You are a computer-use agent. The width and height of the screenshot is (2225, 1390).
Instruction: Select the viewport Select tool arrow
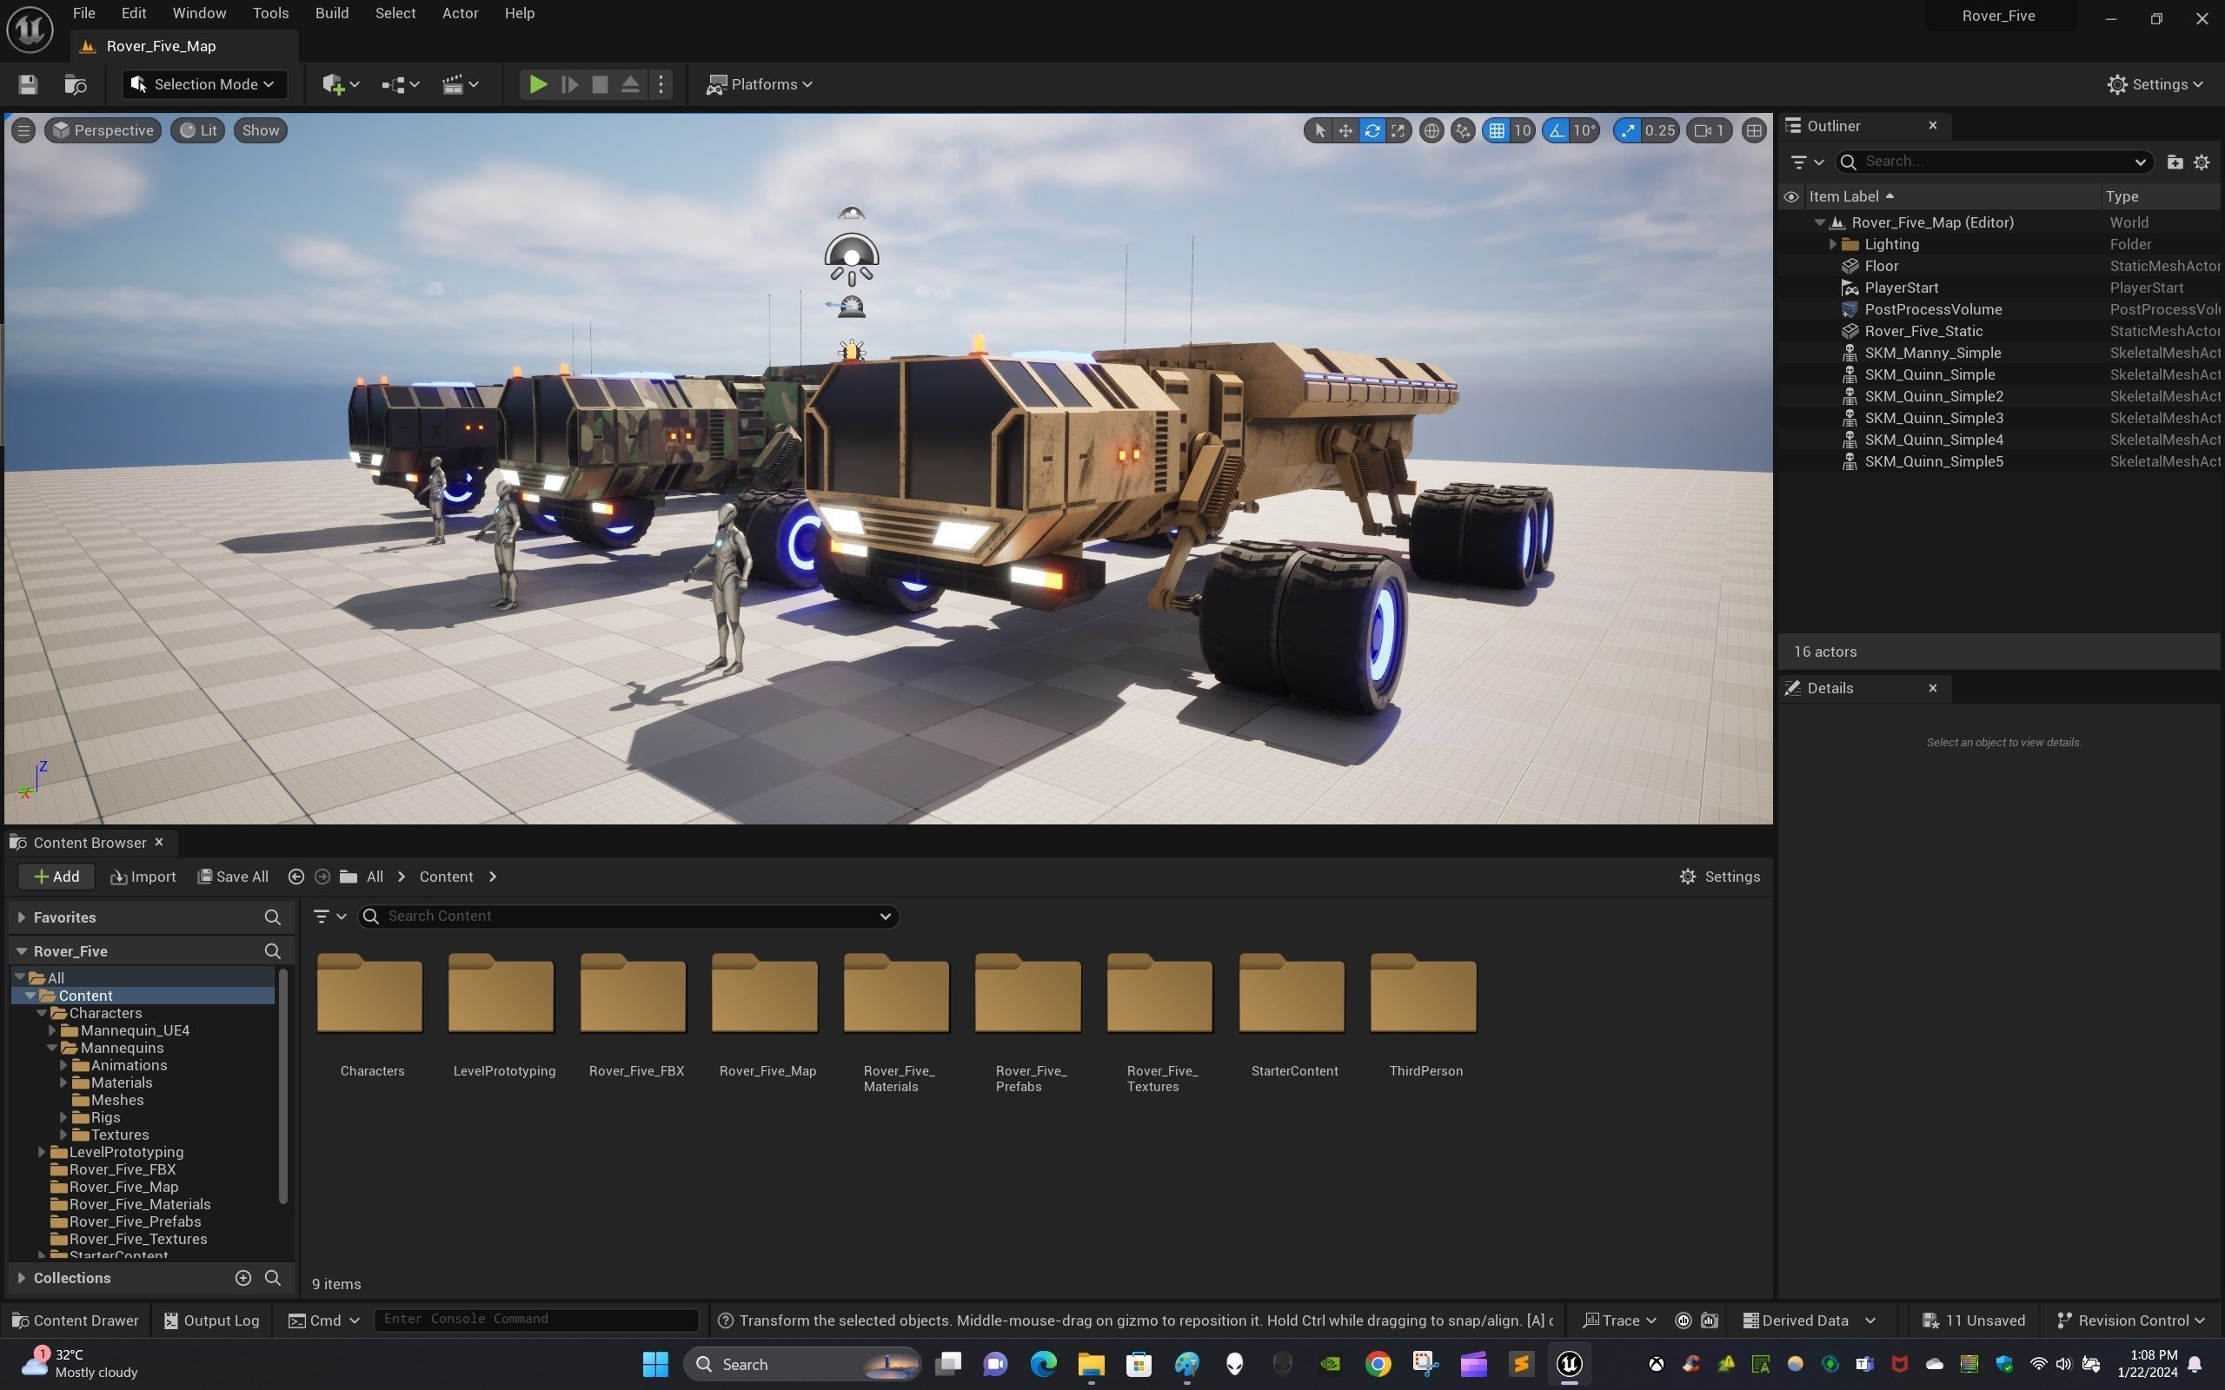(x=1319, y=130)
